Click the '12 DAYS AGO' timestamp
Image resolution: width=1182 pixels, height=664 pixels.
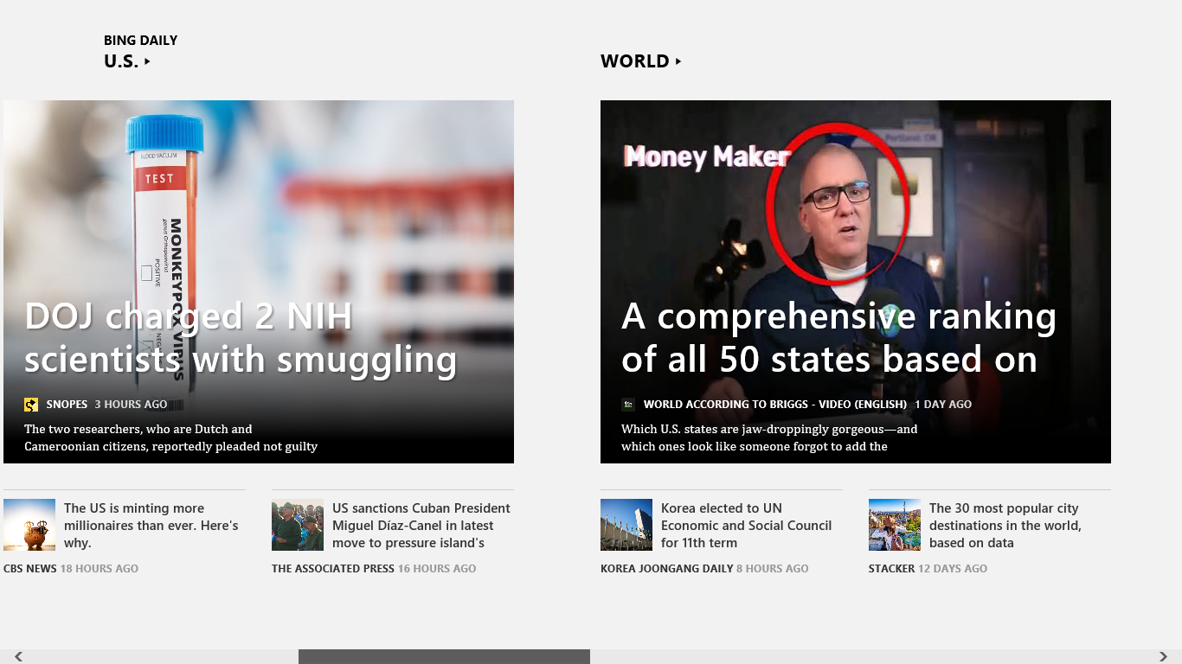tap(953, 569)
